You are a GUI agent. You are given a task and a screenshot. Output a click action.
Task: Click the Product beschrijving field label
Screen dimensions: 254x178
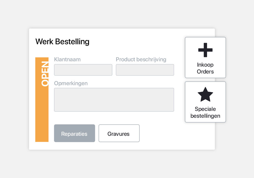(x=141, y=60)
